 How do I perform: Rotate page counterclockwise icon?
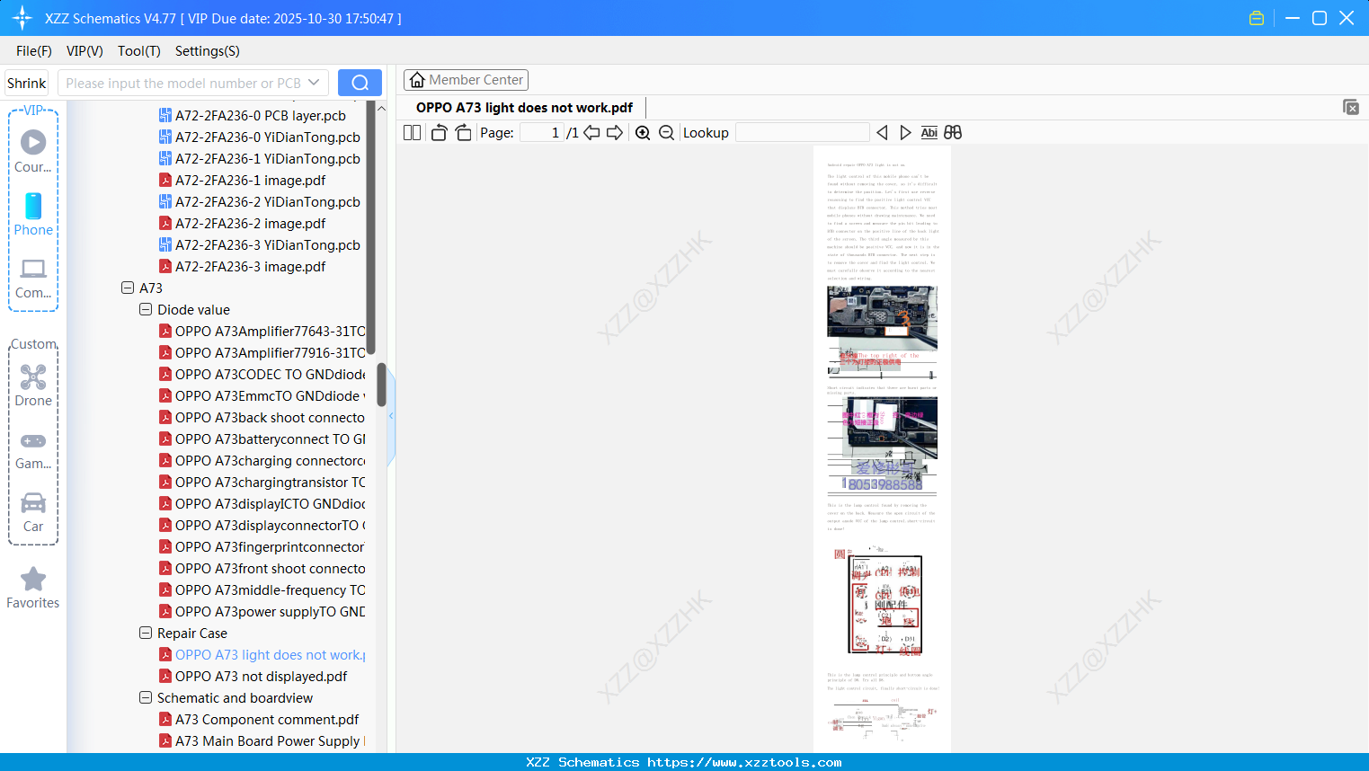click(439, 132)
